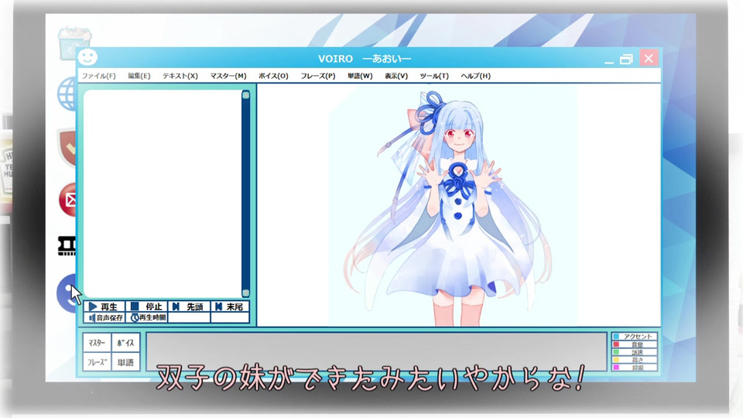Screen dimensions: 743x418
Task: Open the Recycle Bin desktop icon
Action: pyautogui.click(x=74, y=43)
